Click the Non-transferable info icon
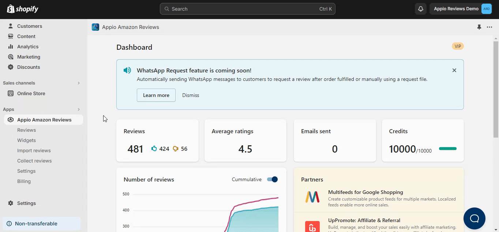The width and height of the screenshot is (499, 232). (9, 224)
